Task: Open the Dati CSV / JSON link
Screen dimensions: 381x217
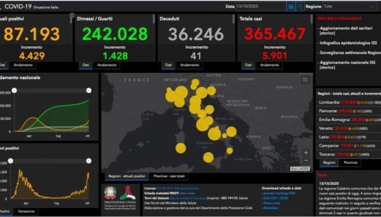Action: [276, 198]
